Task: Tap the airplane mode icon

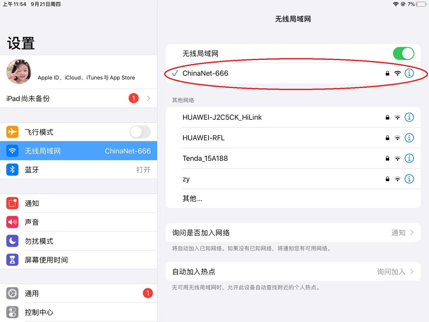Action: click(x=12, y=132)
